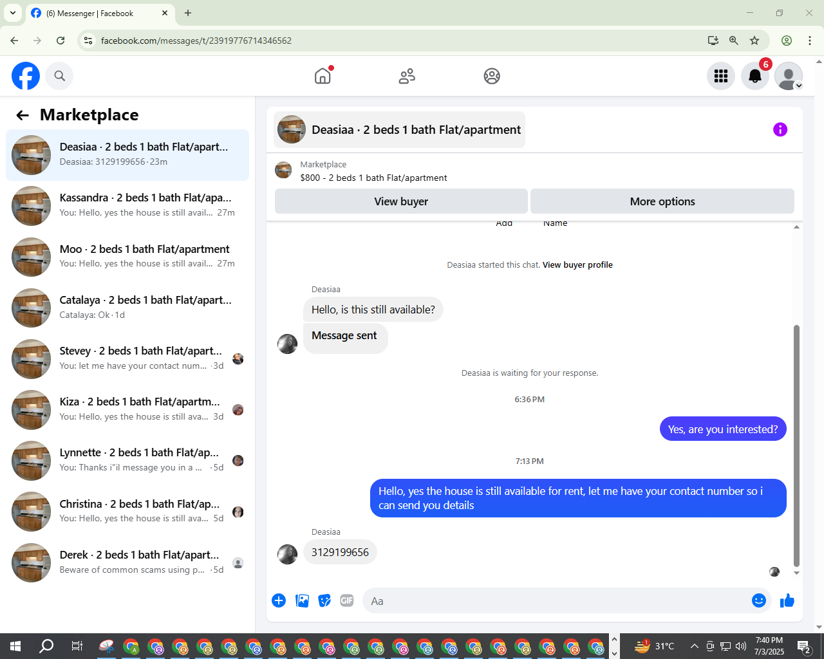Open the Kassandra conversation
Image resolution: width=824 pixels, height=659 pixels.
coord(127,206)
